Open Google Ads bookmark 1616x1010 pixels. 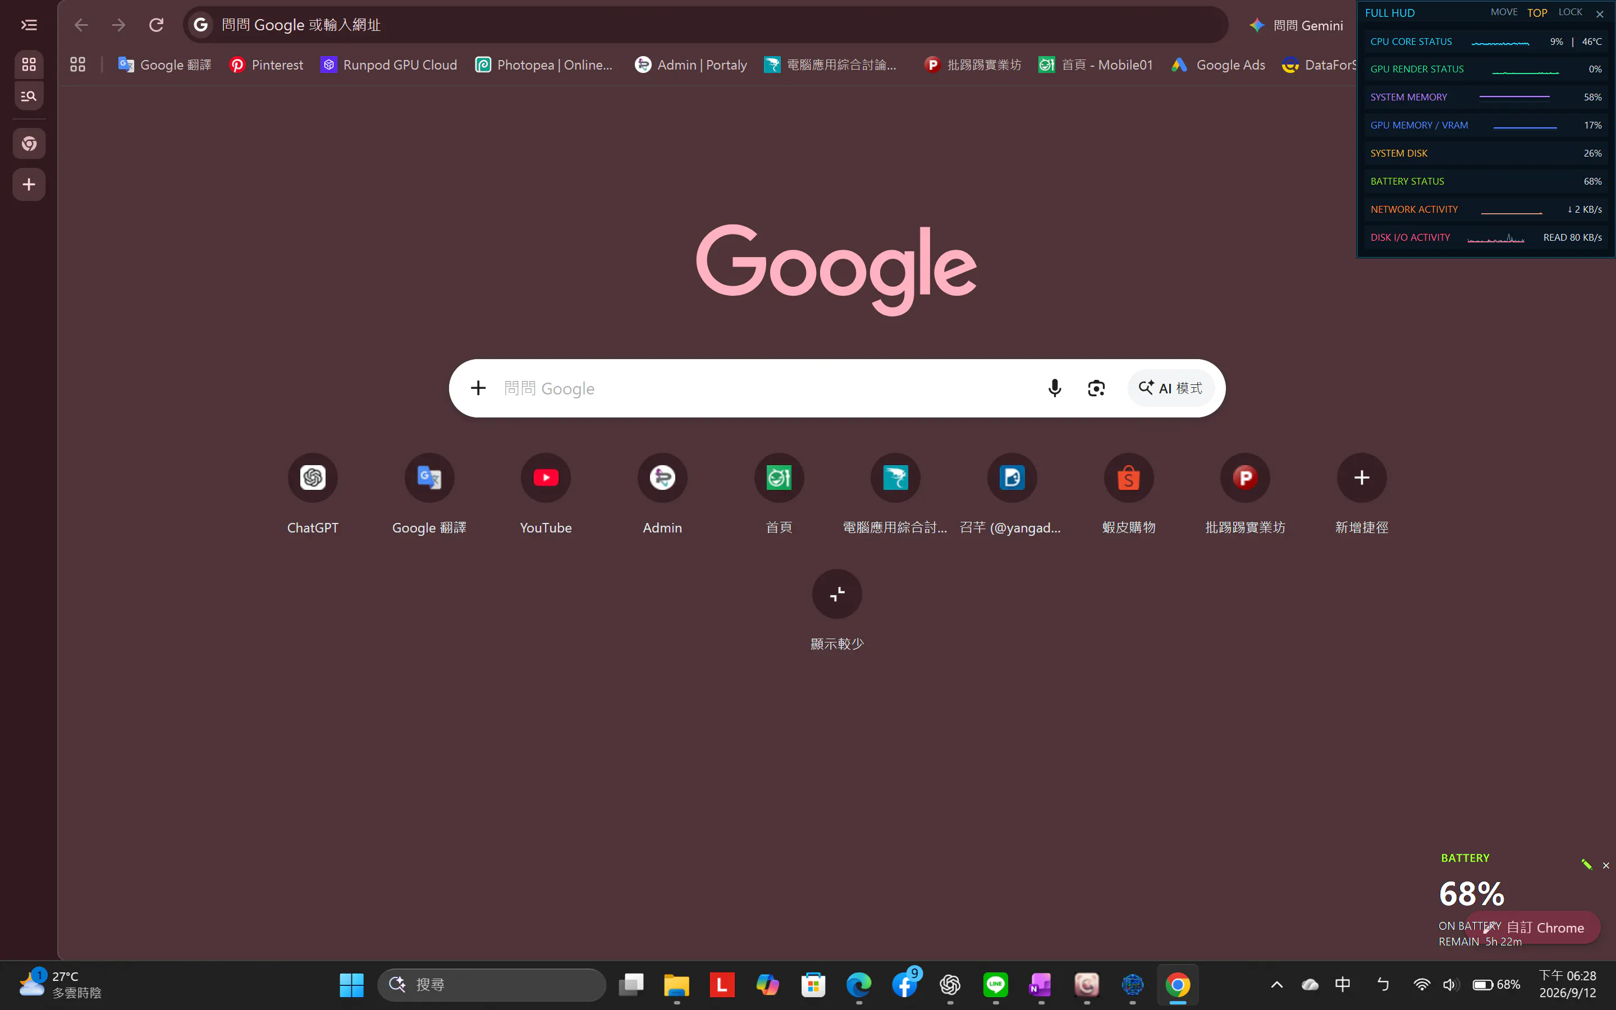[x=1219, y=65]
